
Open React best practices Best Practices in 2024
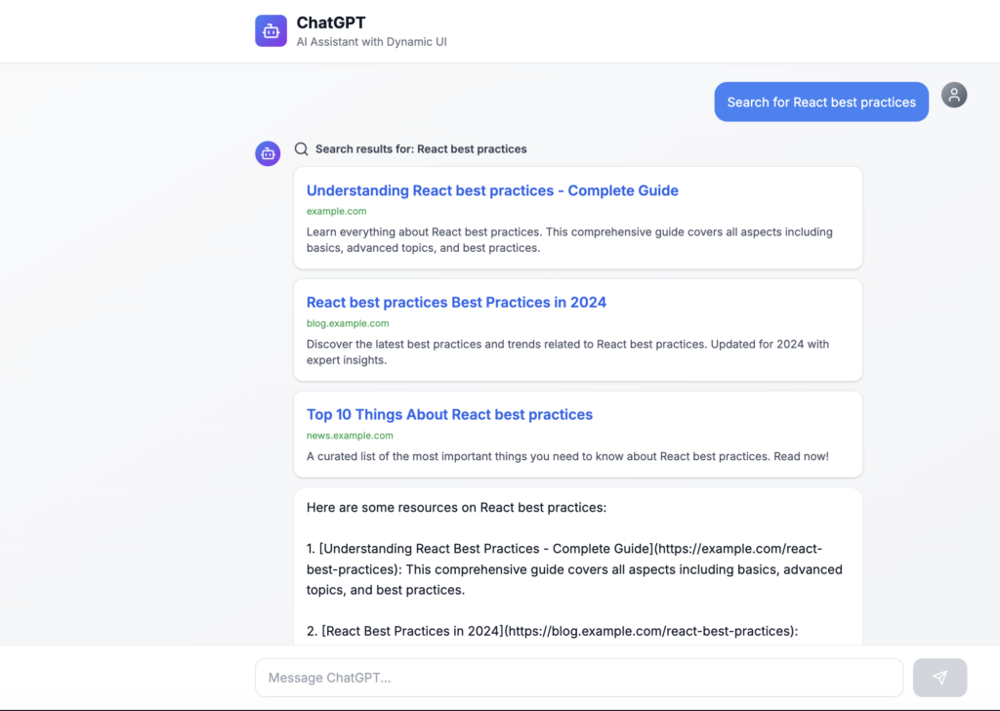(x=456, y=303)
